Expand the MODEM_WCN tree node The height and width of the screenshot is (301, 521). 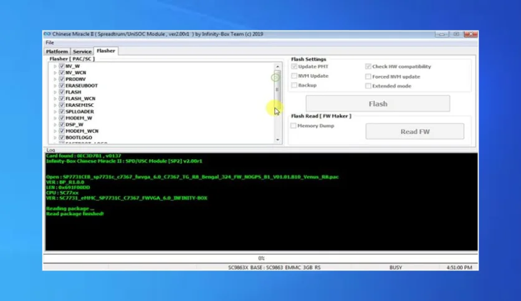coord(55,131)
